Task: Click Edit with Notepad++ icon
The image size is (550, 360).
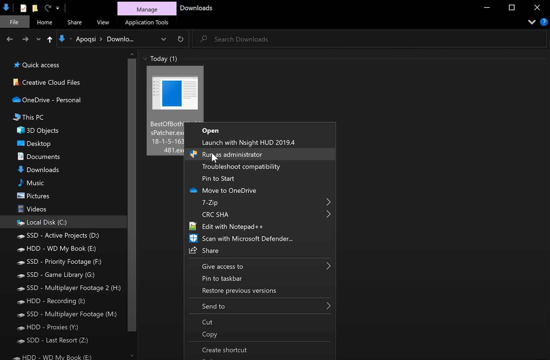Action: click(x=193, y=226)
